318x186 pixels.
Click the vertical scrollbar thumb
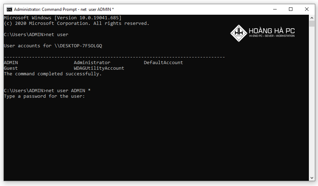click(312, 24)
